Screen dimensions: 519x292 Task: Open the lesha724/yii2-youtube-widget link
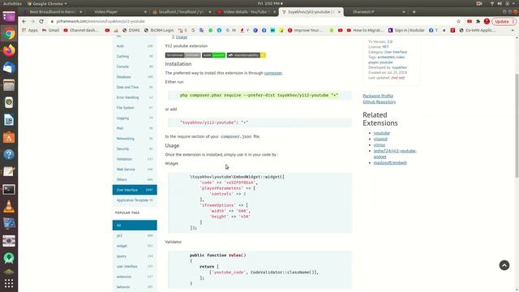point(395,153)
